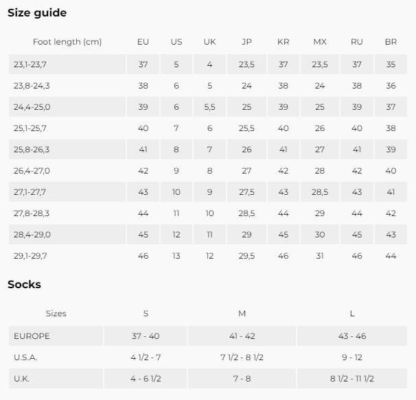
Task: Click the BR column header
Action: (x=391, y=42)
